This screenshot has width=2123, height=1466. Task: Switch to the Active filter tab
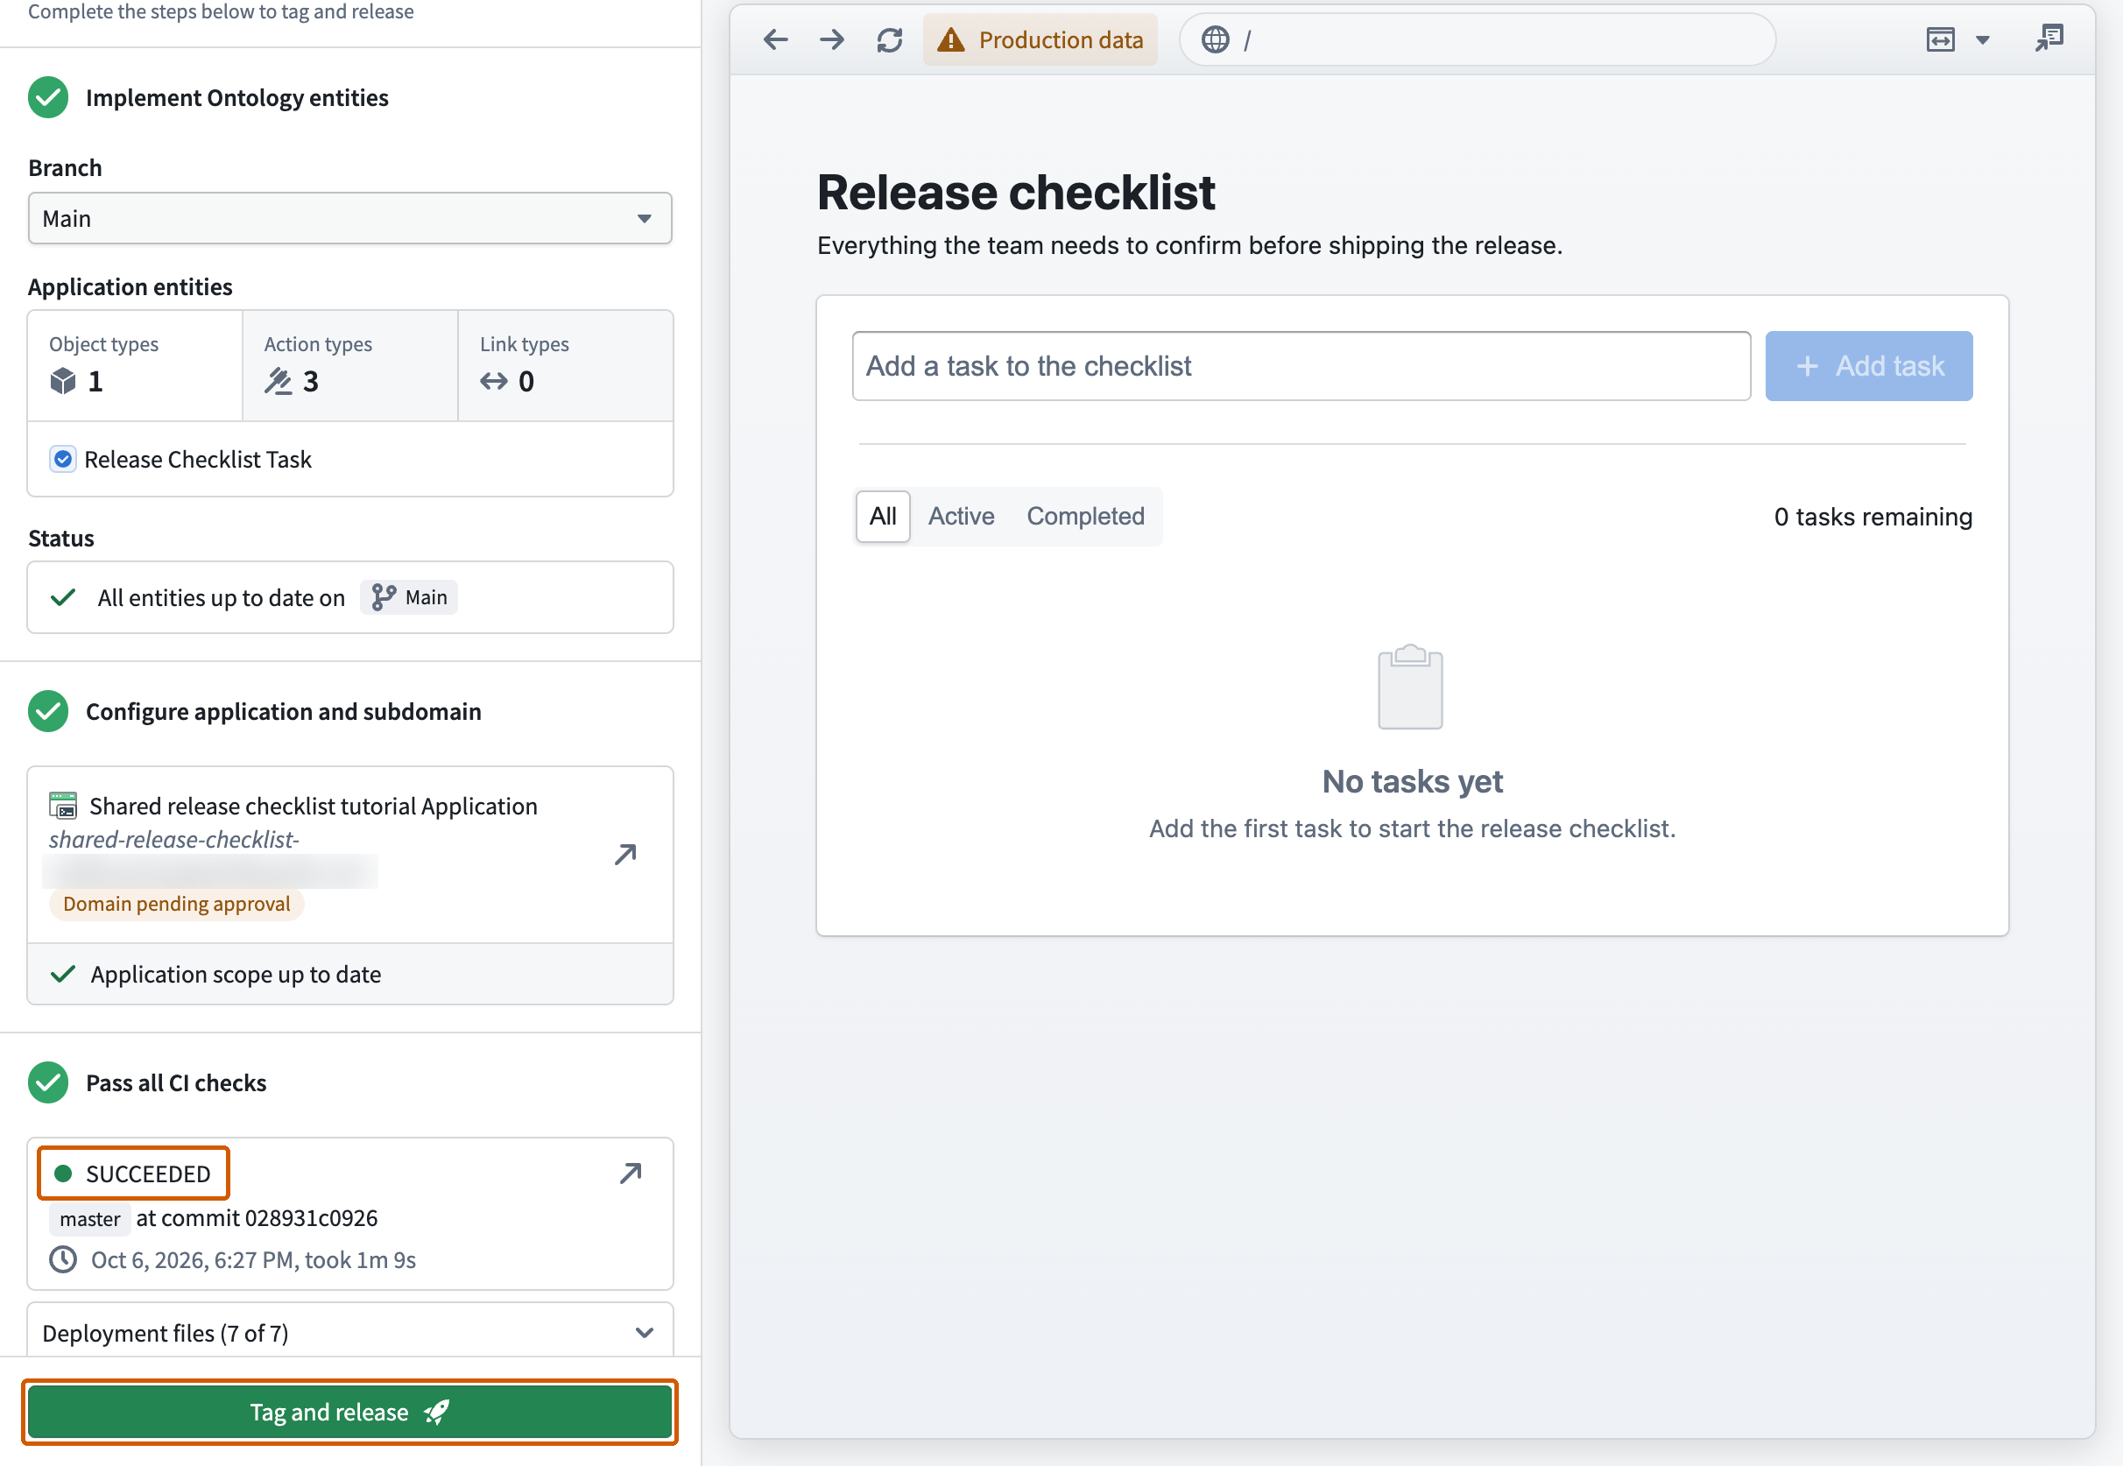961,516
